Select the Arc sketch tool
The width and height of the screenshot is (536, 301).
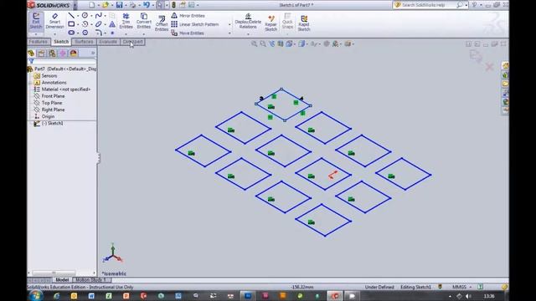tap(85, 24)
